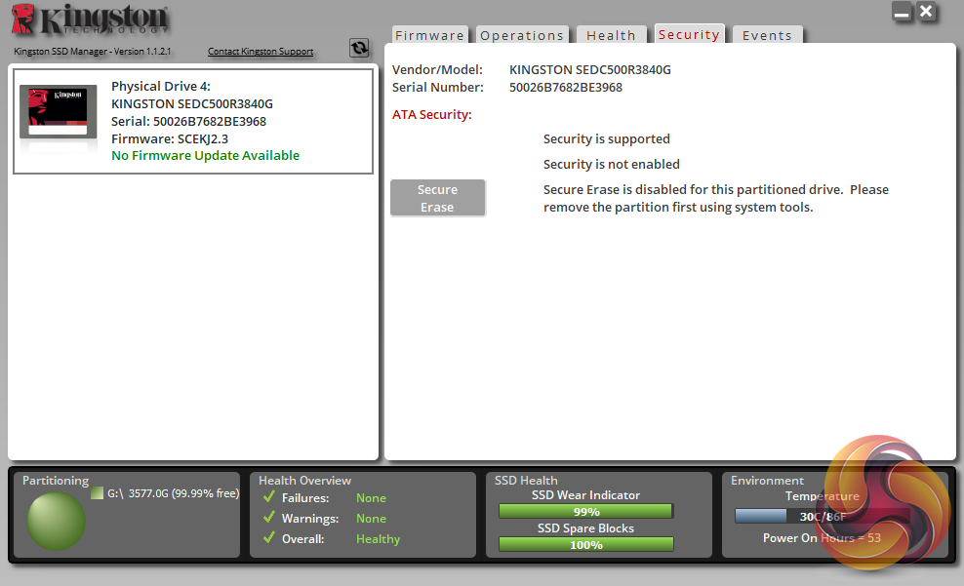Click the green G:\ partition legend square
Image resolution: width=964 pixels, height=586 pixels.
click(x=98, y=492)
